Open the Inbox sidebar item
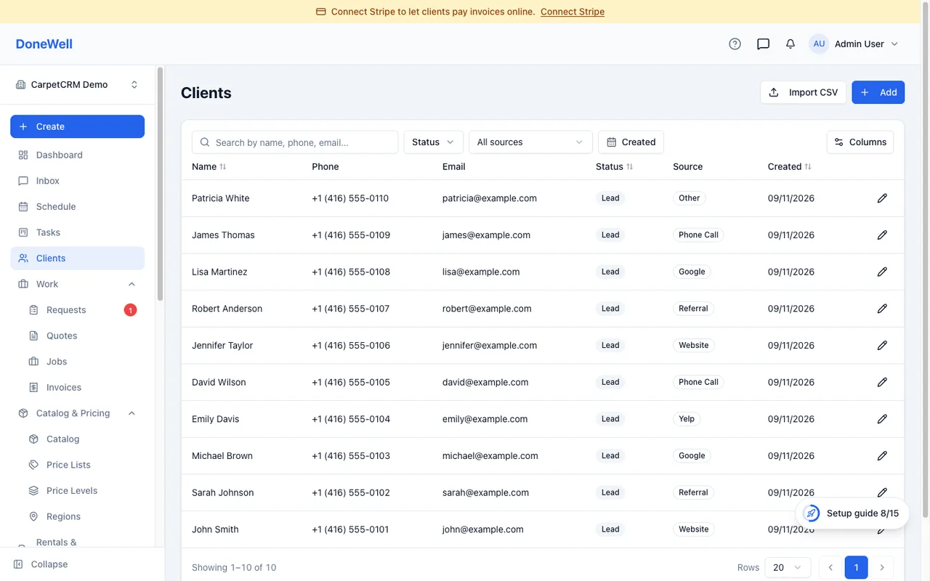 pyautogui.click(x=77, y=181)
